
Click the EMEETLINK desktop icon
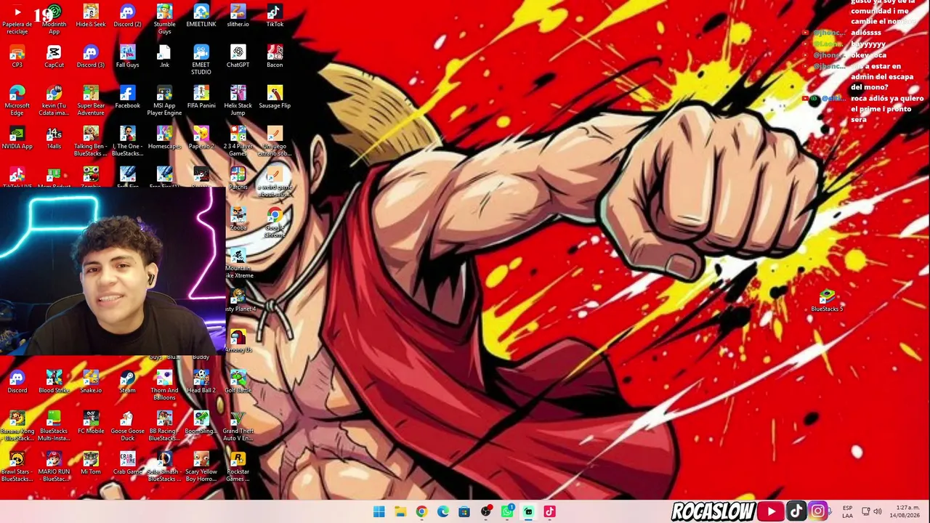pos(201,16)
